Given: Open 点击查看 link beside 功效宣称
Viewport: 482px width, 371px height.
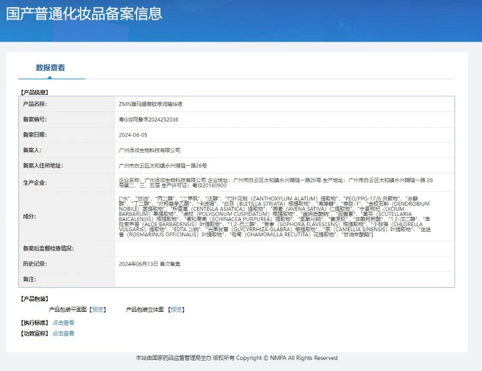Looking at the screenshot, I should (63, 333).
